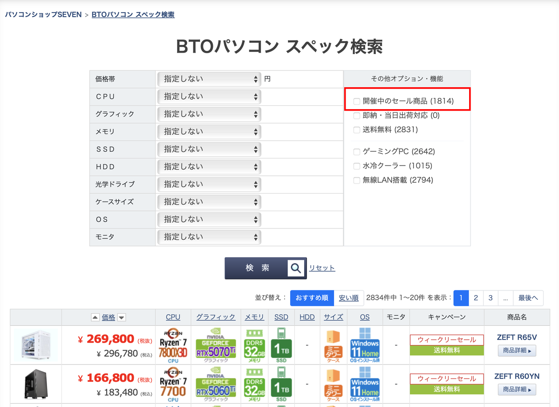Click the パソコンショップSEVEN breadcrumb
The image size is (559, 407).
[x=43, y=14]
